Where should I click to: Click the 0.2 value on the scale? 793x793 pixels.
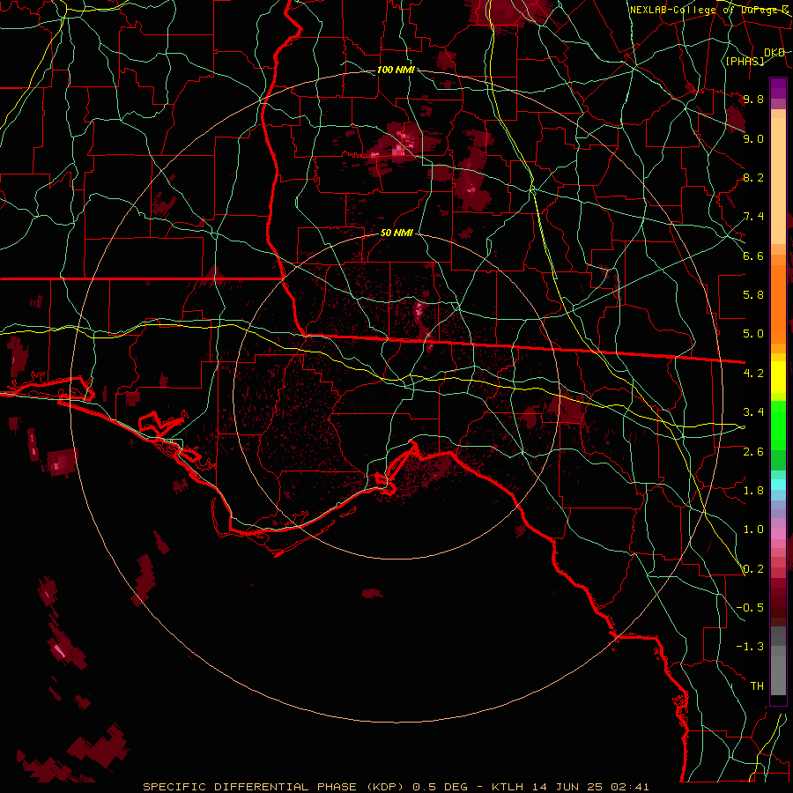pyautogui.click(x=753, y=569)
